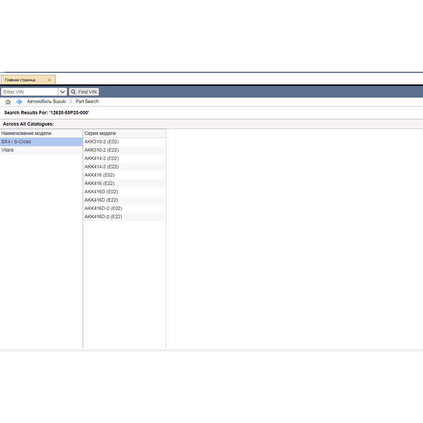Click the home icon in breadcrumb bar

coord(8,102)
